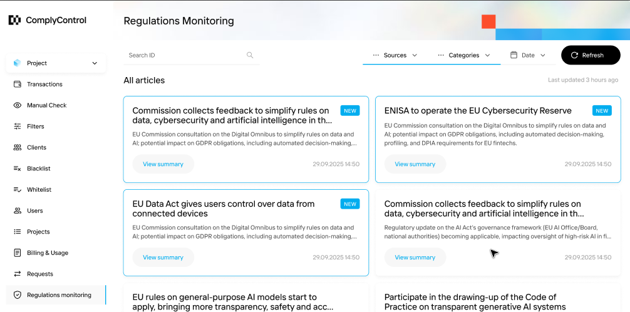
Task: Open the Date picker dropdown
Action: point(529,55)
